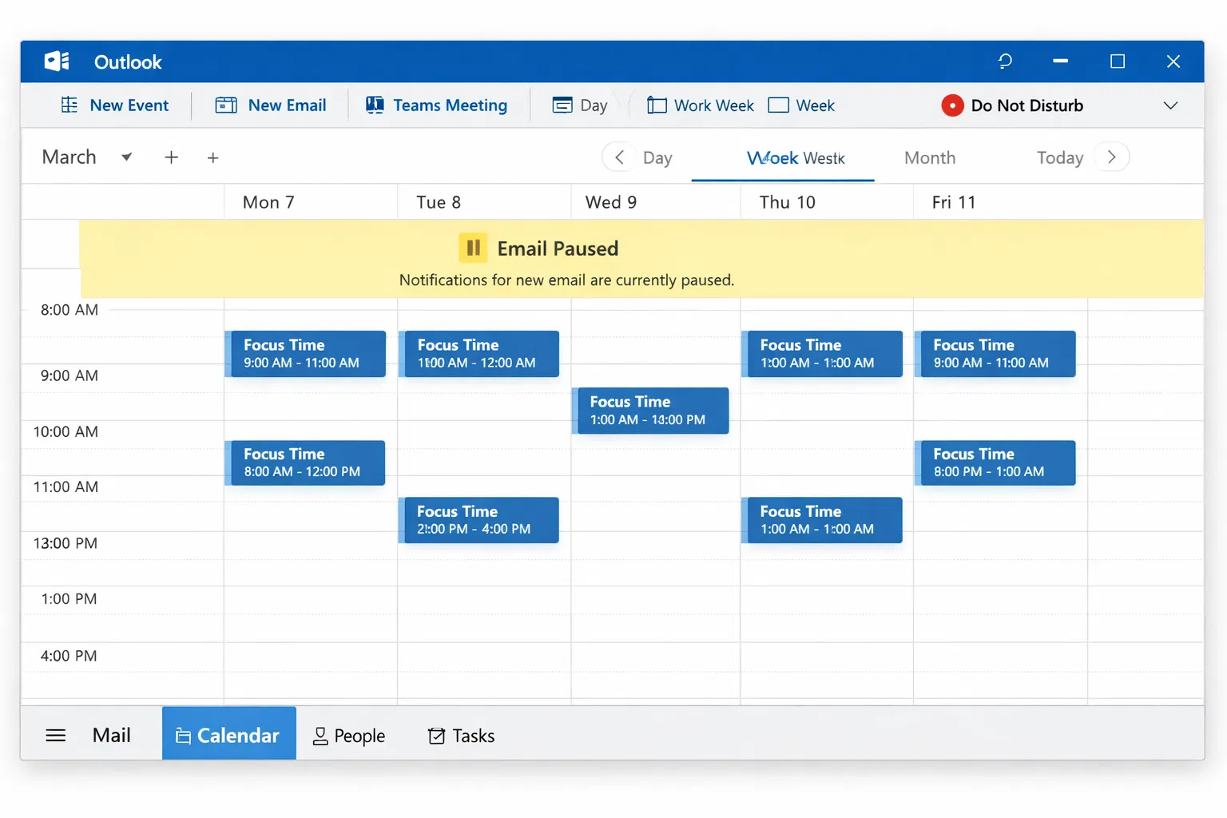The width and height of the screenshot is (1227, 818).
Task: Click the second plus icon next to March
Action: [212, 157]
